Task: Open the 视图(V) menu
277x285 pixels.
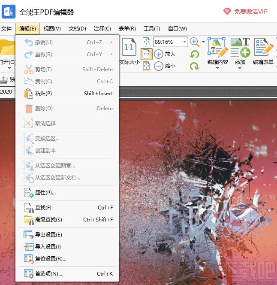Action: click(52, 29)
